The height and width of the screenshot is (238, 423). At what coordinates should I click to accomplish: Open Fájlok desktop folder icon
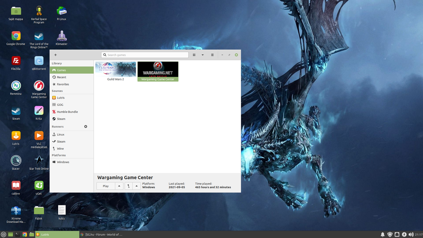coord(39,211)
